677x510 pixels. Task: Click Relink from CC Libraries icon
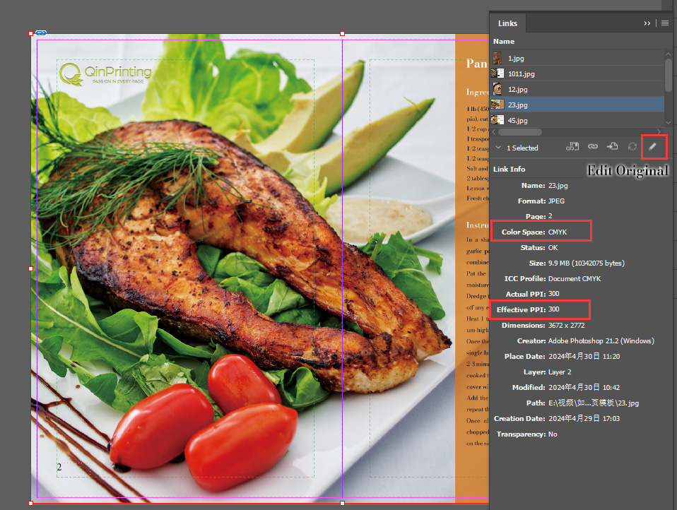click(572, 147)
